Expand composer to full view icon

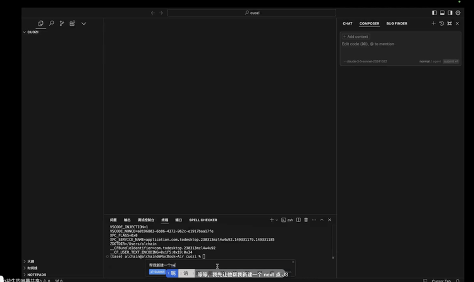449,23
